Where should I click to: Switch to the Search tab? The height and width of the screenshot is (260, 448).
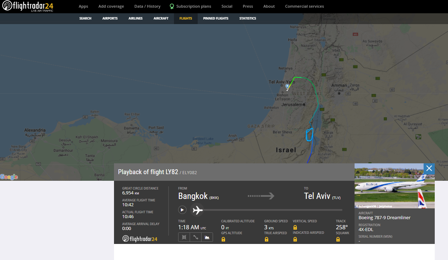coord(85,18)
